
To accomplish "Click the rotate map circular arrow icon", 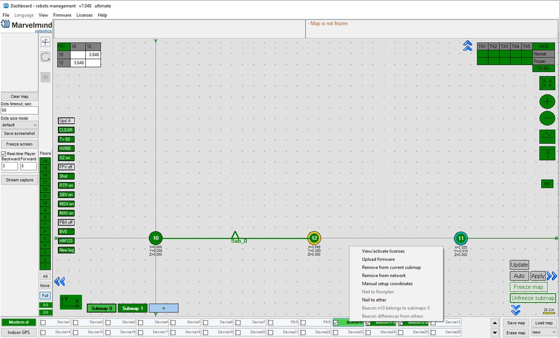I will coord(45,57).
